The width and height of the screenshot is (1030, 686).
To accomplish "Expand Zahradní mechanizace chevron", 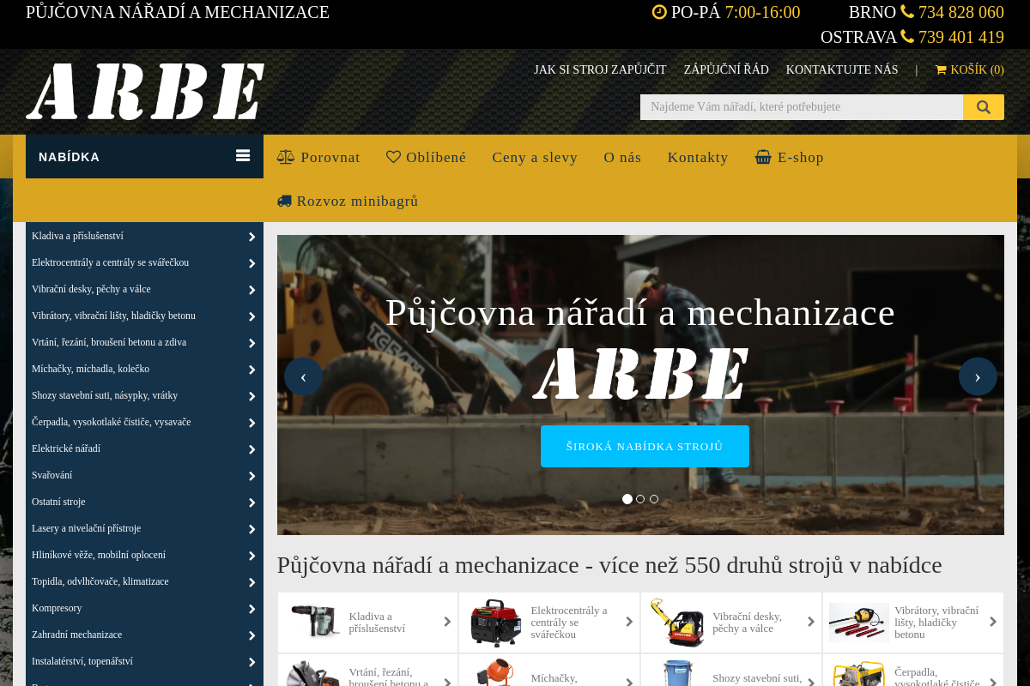I will (x=251, y=635).
